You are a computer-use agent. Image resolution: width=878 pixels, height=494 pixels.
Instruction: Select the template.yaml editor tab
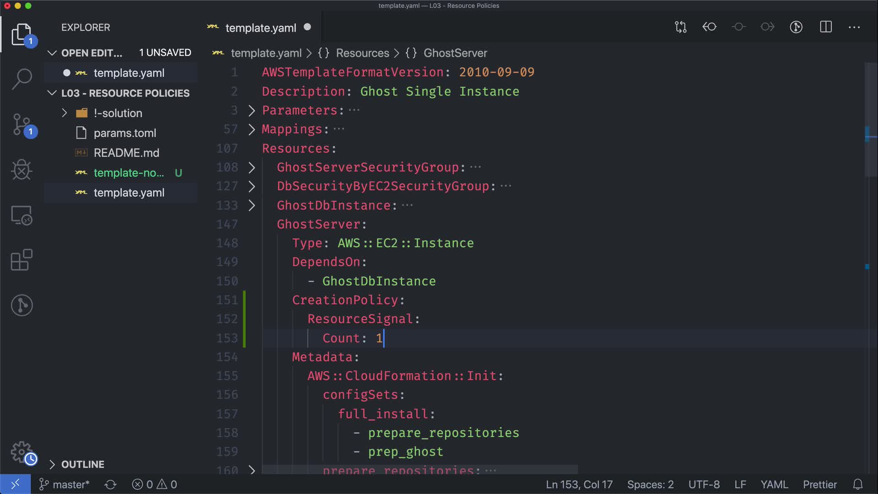tap(260, 28)
